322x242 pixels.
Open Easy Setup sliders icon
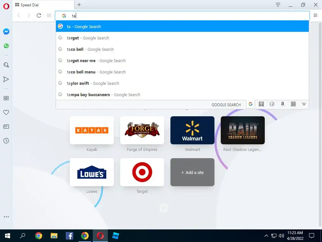pos(315,15)
